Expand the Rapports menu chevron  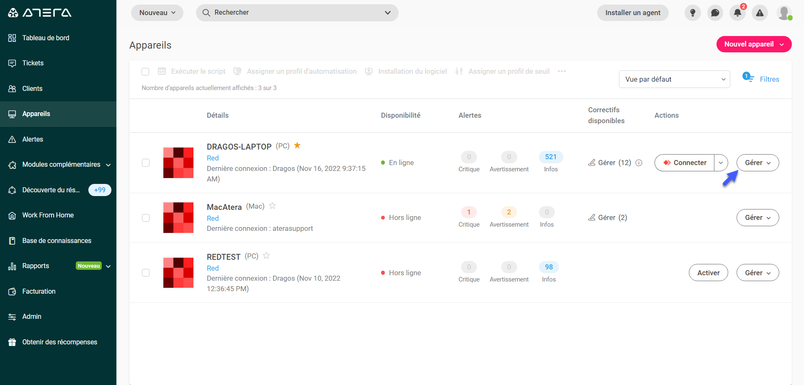tap(108, 266)
